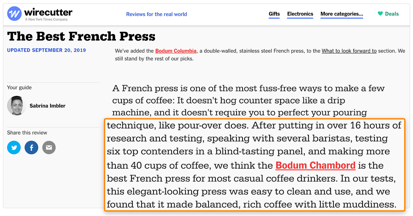
Task: Open the Bodum Chambord product link
Action: (x=315, y=165)
